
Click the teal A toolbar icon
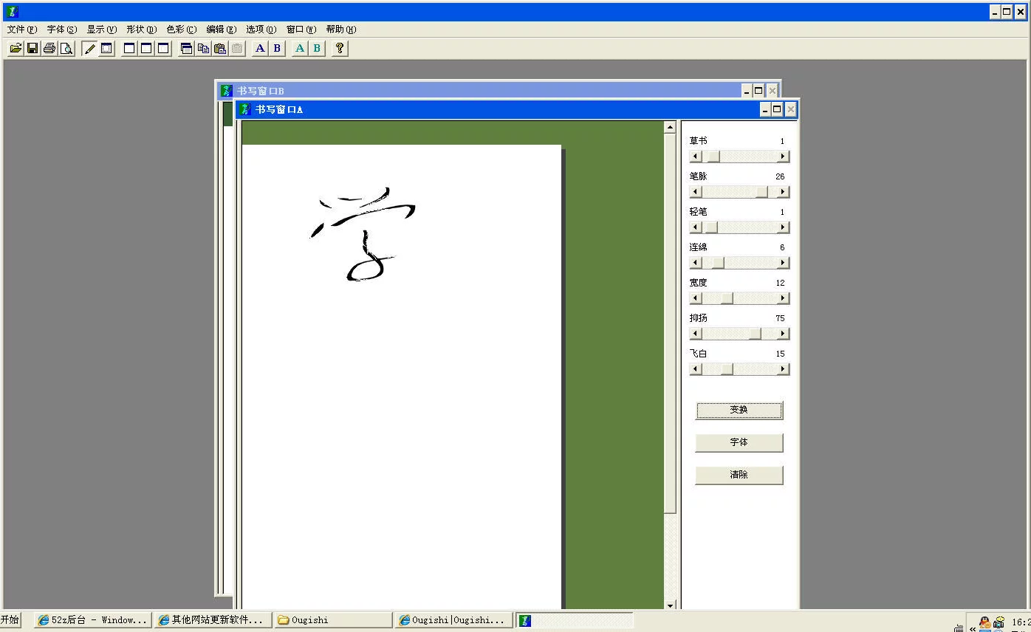coord(300,48)
